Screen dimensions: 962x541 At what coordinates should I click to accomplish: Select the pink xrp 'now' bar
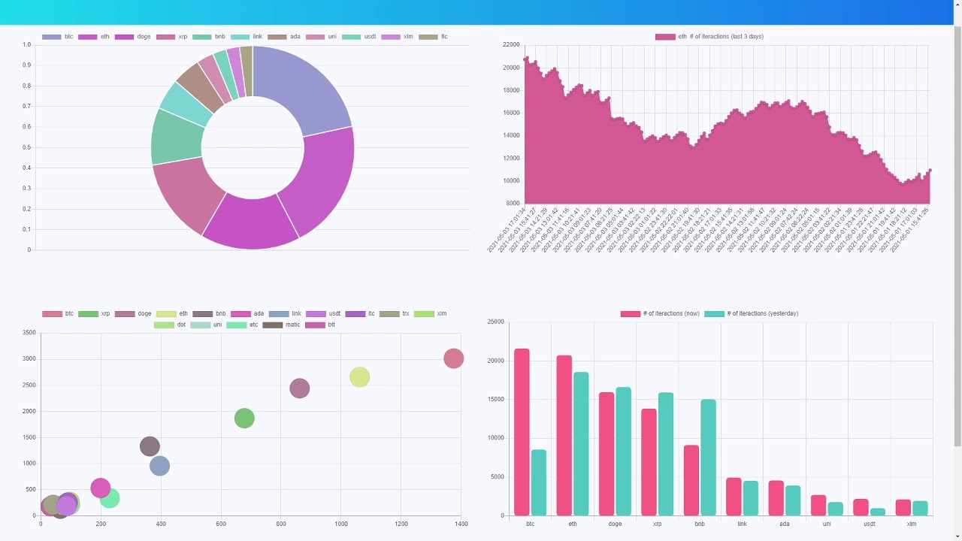click(649, 462)
